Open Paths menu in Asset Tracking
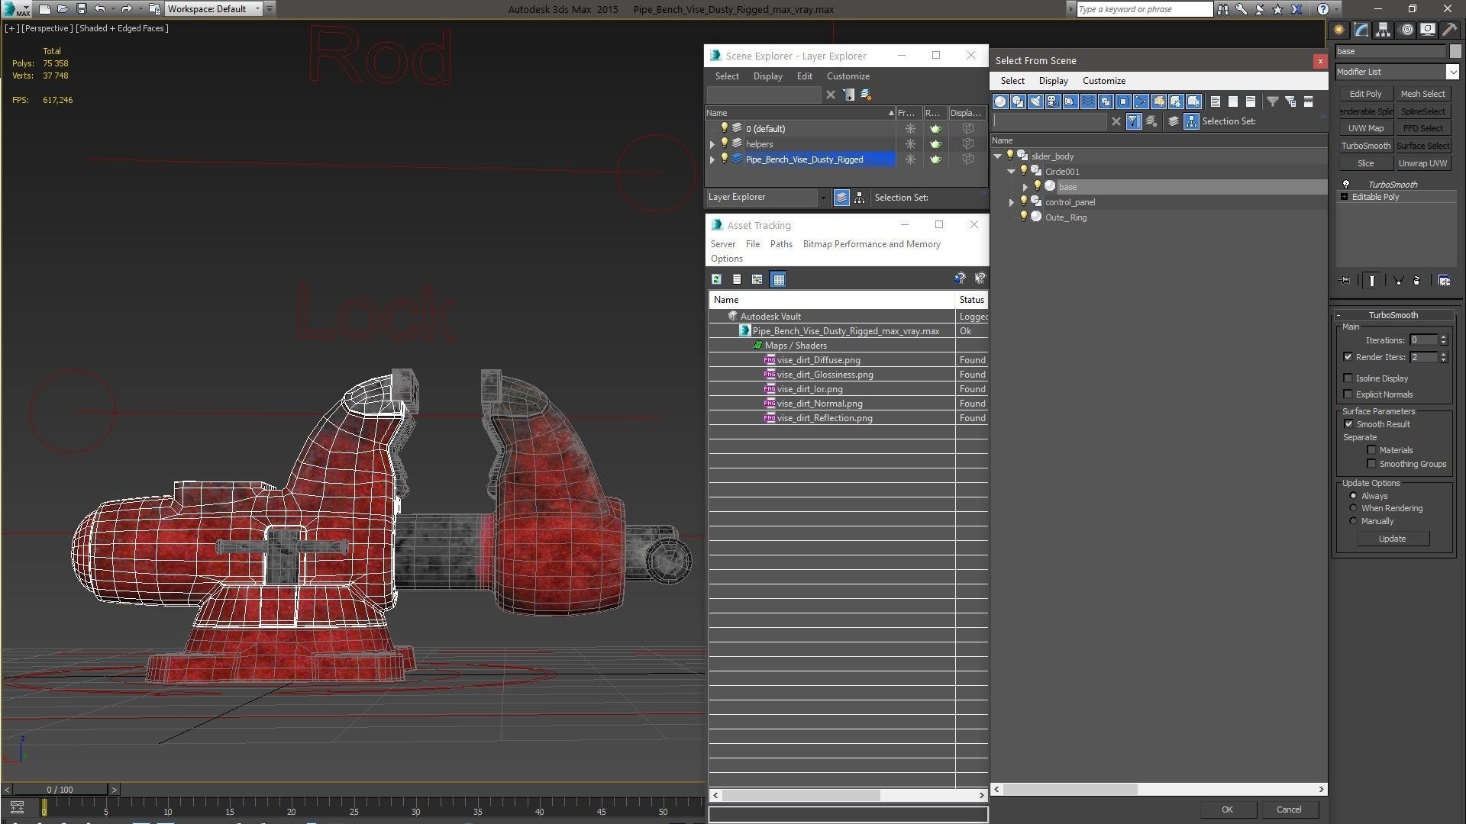1466x824 pixels. coord(780,244)
